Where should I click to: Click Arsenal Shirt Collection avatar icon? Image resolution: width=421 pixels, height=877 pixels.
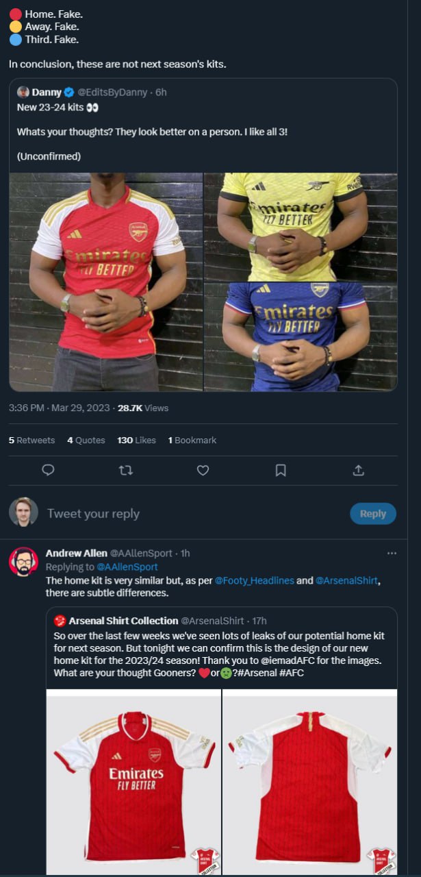(60, 621)
